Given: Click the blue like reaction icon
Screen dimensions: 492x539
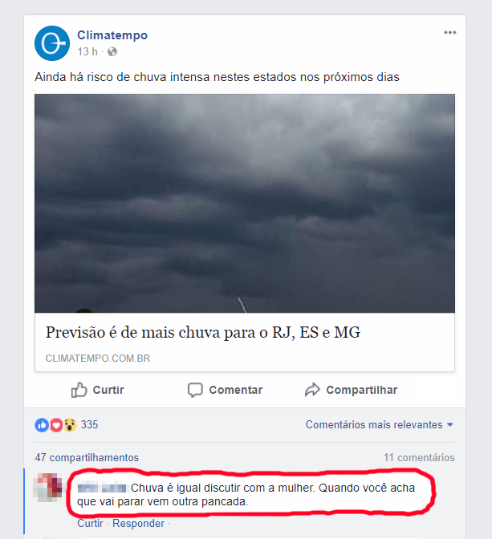Looking at the screenshot, I should 42,425.
